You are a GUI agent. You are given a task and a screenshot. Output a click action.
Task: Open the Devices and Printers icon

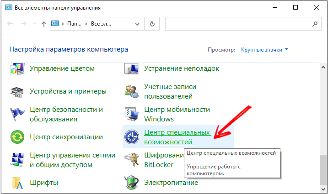click(17, 91)
